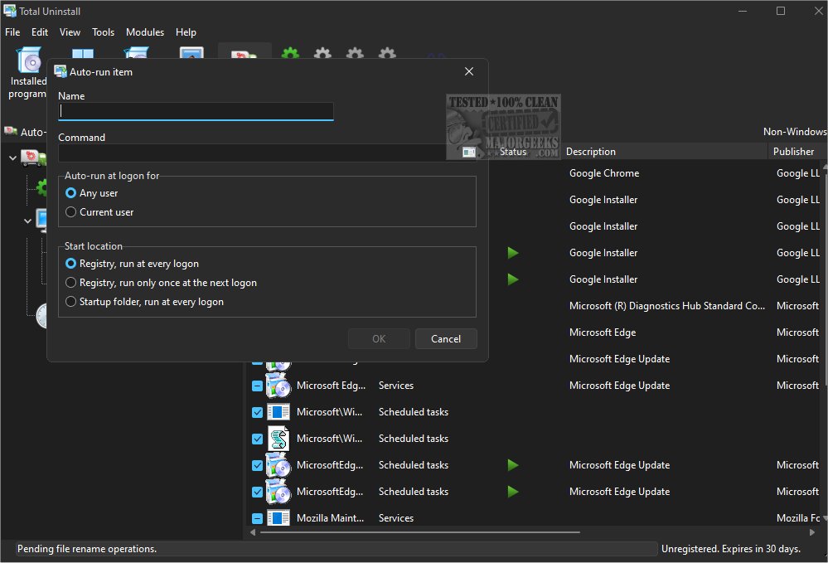Viewport: 828px width, 563px height.
Task: Choose Registry, run only once at next logon
Action: (71, 283)
